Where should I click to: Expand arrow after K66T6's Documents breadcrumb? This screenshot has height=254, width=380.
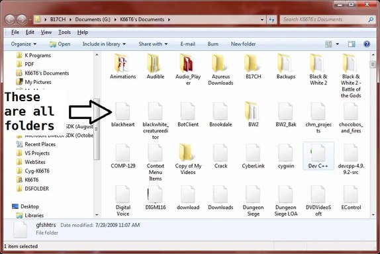tap(169, 19)
